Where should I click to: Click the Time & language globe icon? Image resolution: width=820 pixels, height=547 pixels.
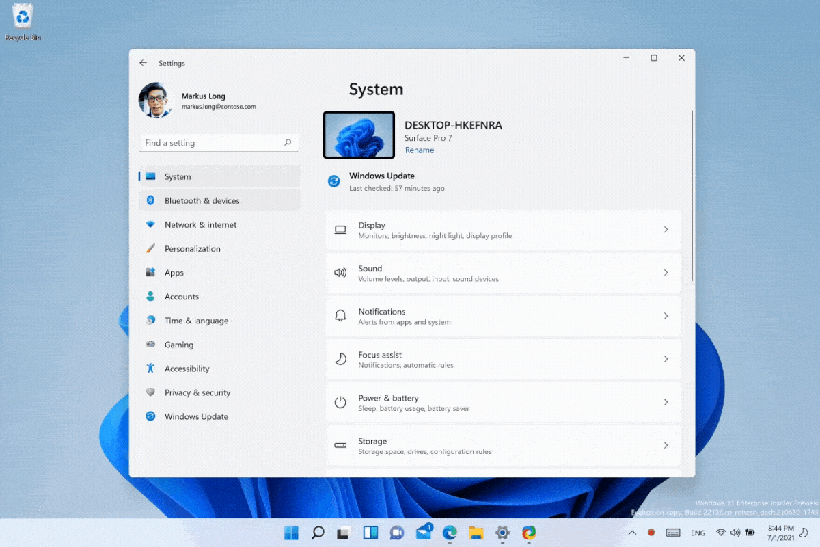[x=150, y=320]
